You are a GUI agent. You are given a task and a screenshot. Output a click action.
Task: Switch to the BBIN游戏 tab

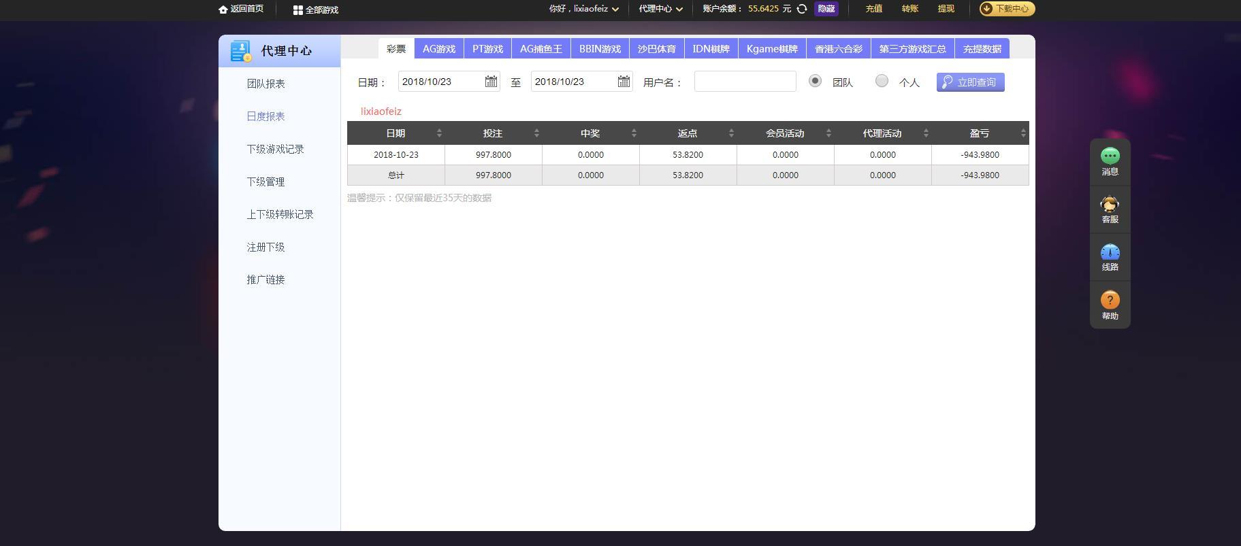pos(600,48)
